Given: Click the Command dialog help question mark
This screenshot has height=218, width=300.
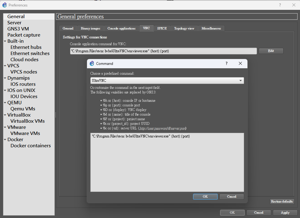Looking at the screenshot, I should pyautogui.click(x=227, y=64).
